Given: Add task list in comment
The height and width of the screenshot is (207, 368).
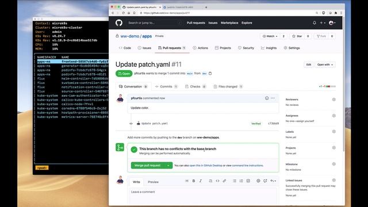Looking at the screenshot, I should point(248,181).
